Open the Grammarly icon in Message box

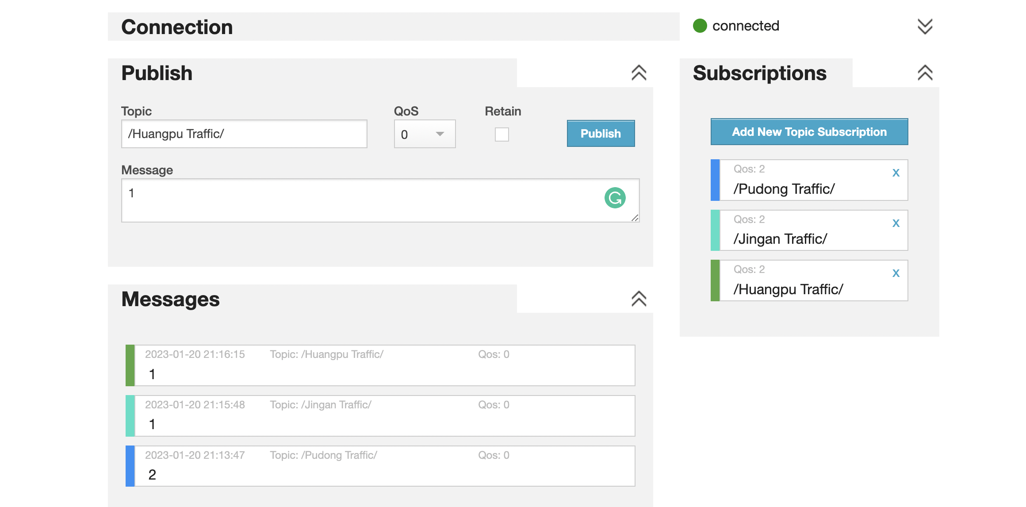(x=615, y=198)
